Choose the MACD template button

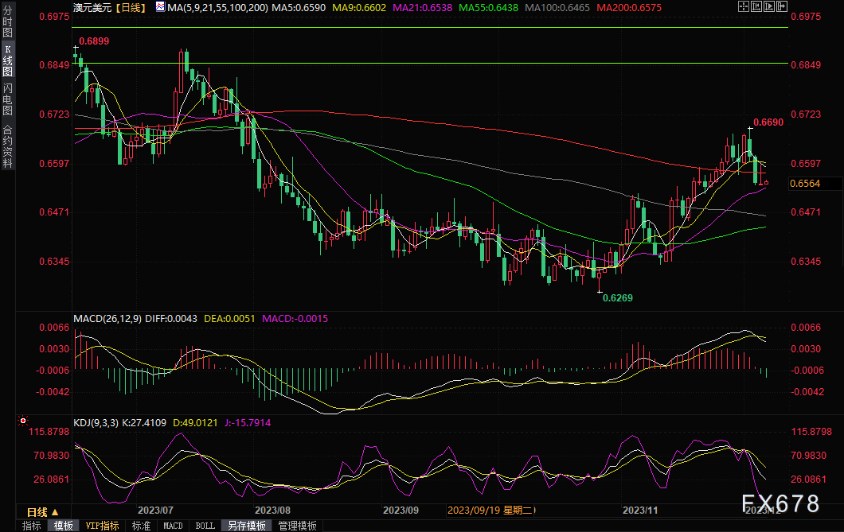coord(173,526)
